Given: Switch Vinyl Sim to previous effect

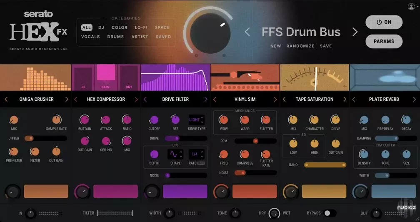Looking at the screenshot, I should (215, 100).
